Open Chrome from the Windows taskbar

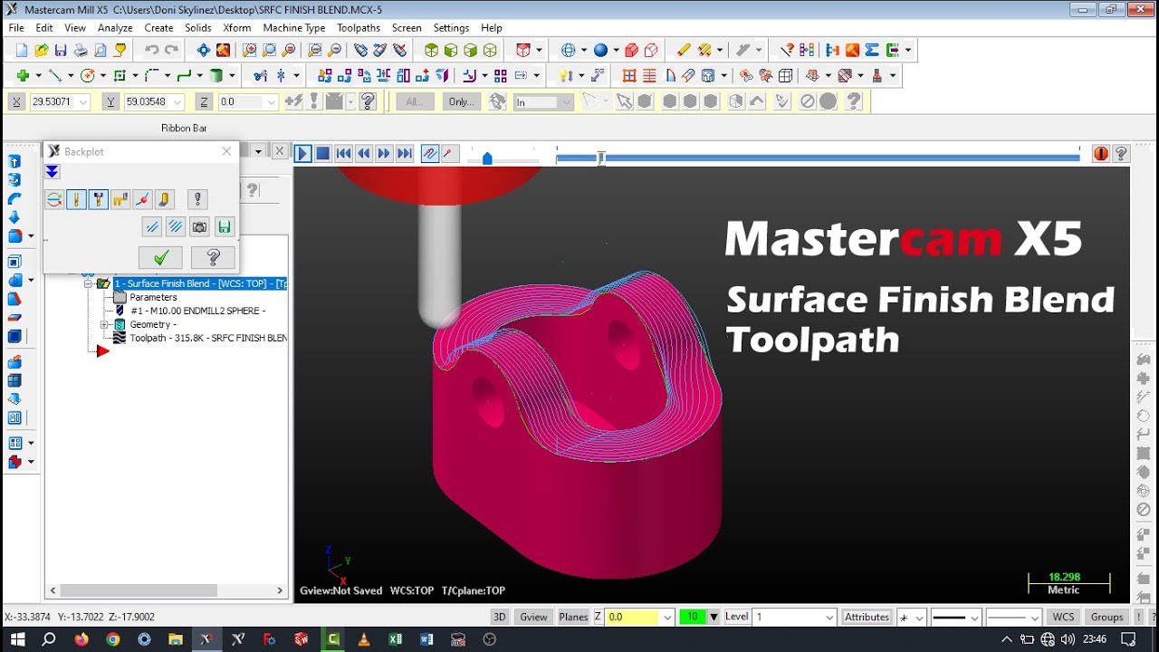112,639
